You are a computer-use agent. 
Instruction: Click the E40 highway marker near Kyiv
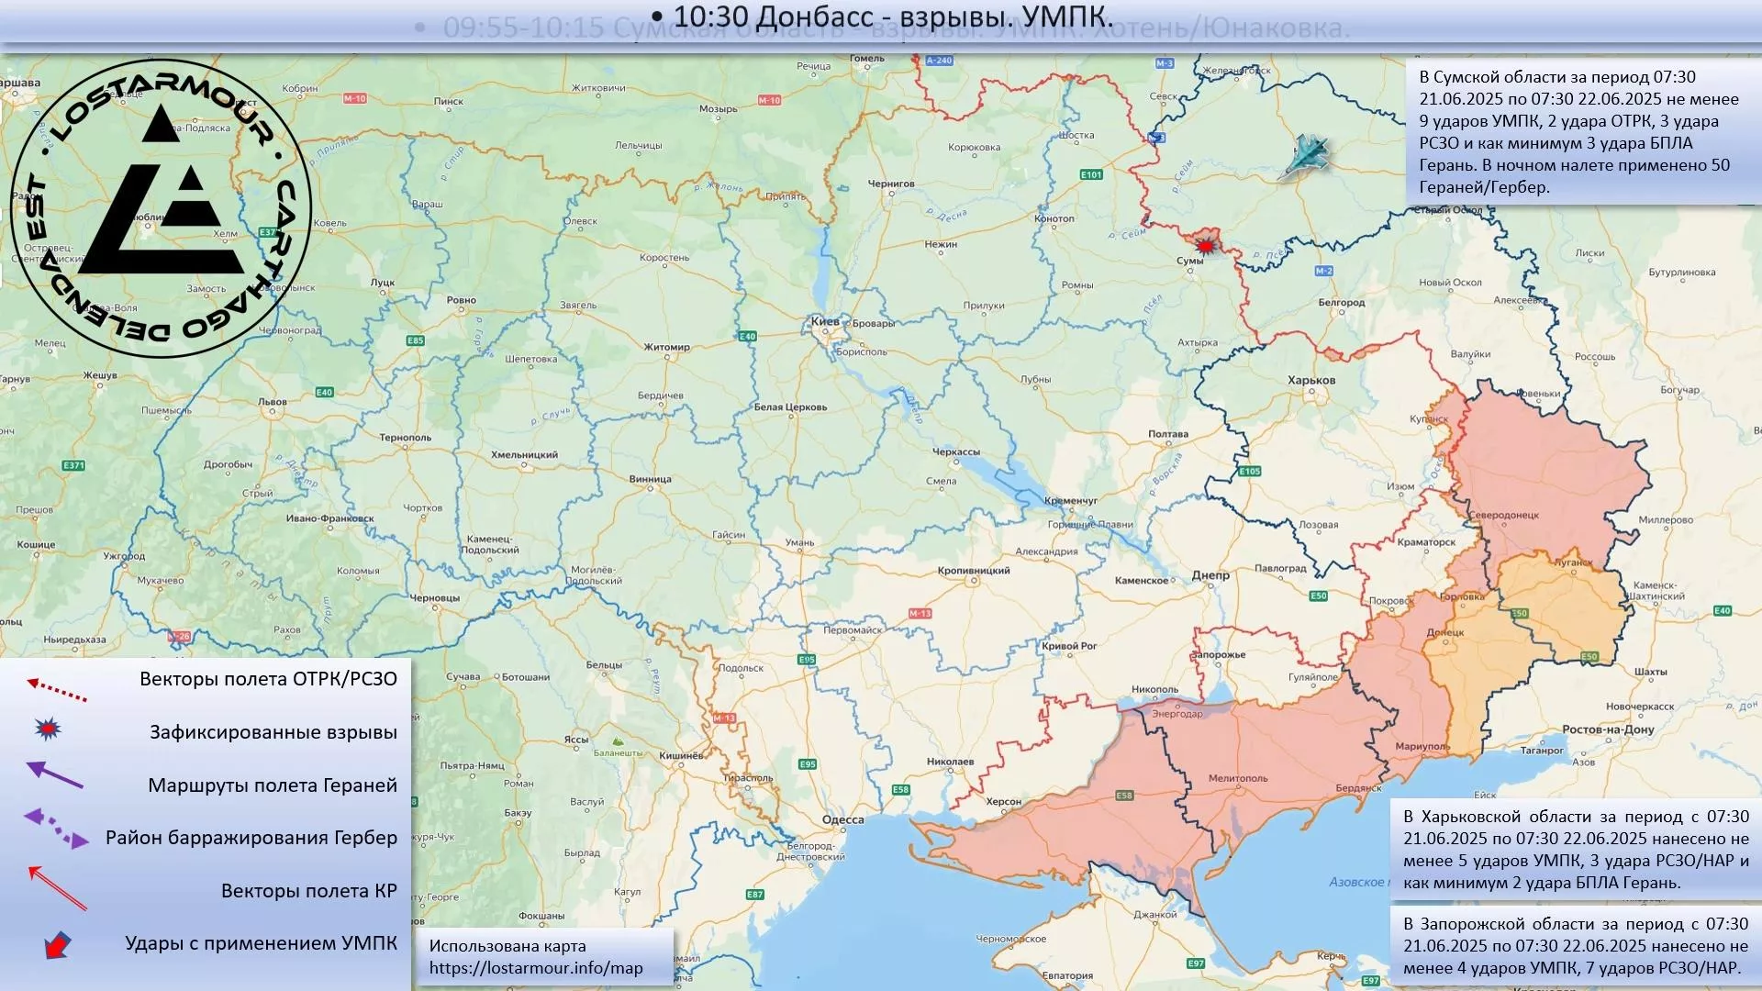(x=747, y=337)
